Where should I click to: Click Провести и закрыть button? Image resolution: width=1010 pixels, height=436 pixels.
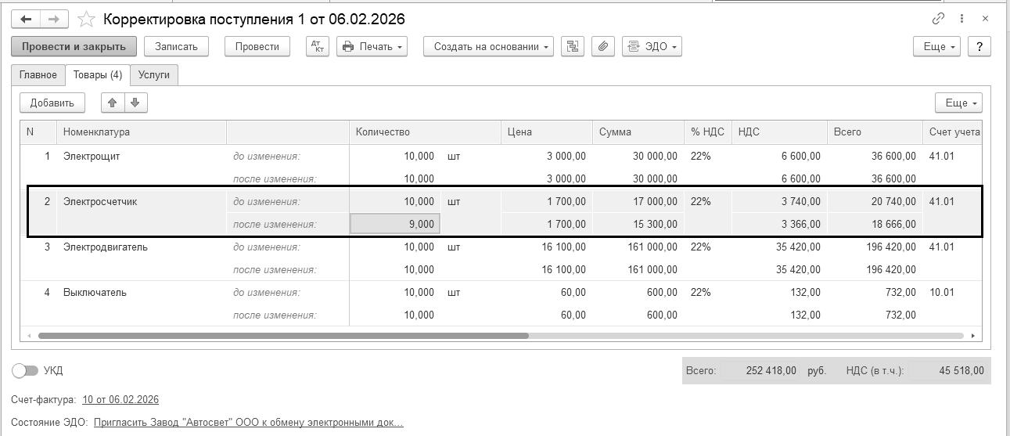pos(74,46)
